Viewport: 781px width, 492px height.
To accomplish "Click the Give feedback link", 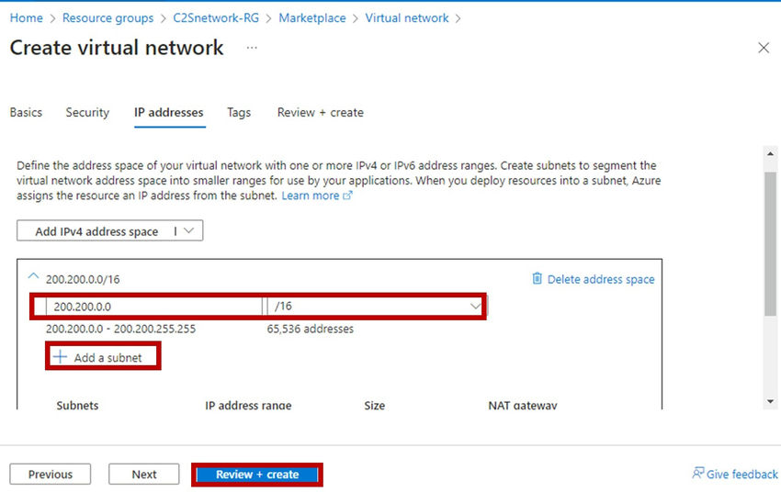I will (x=741, y=474).
